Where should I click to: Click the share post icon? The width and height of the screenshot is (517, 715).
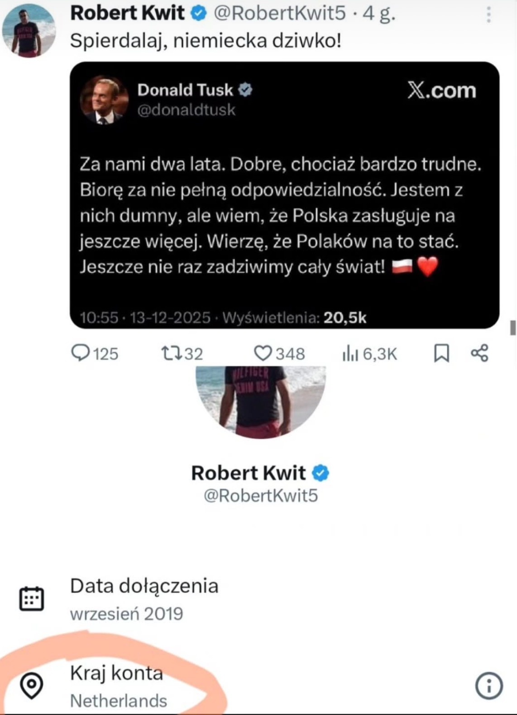tap(479, 353)
